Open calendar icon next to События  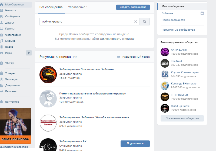pos(202,13)
